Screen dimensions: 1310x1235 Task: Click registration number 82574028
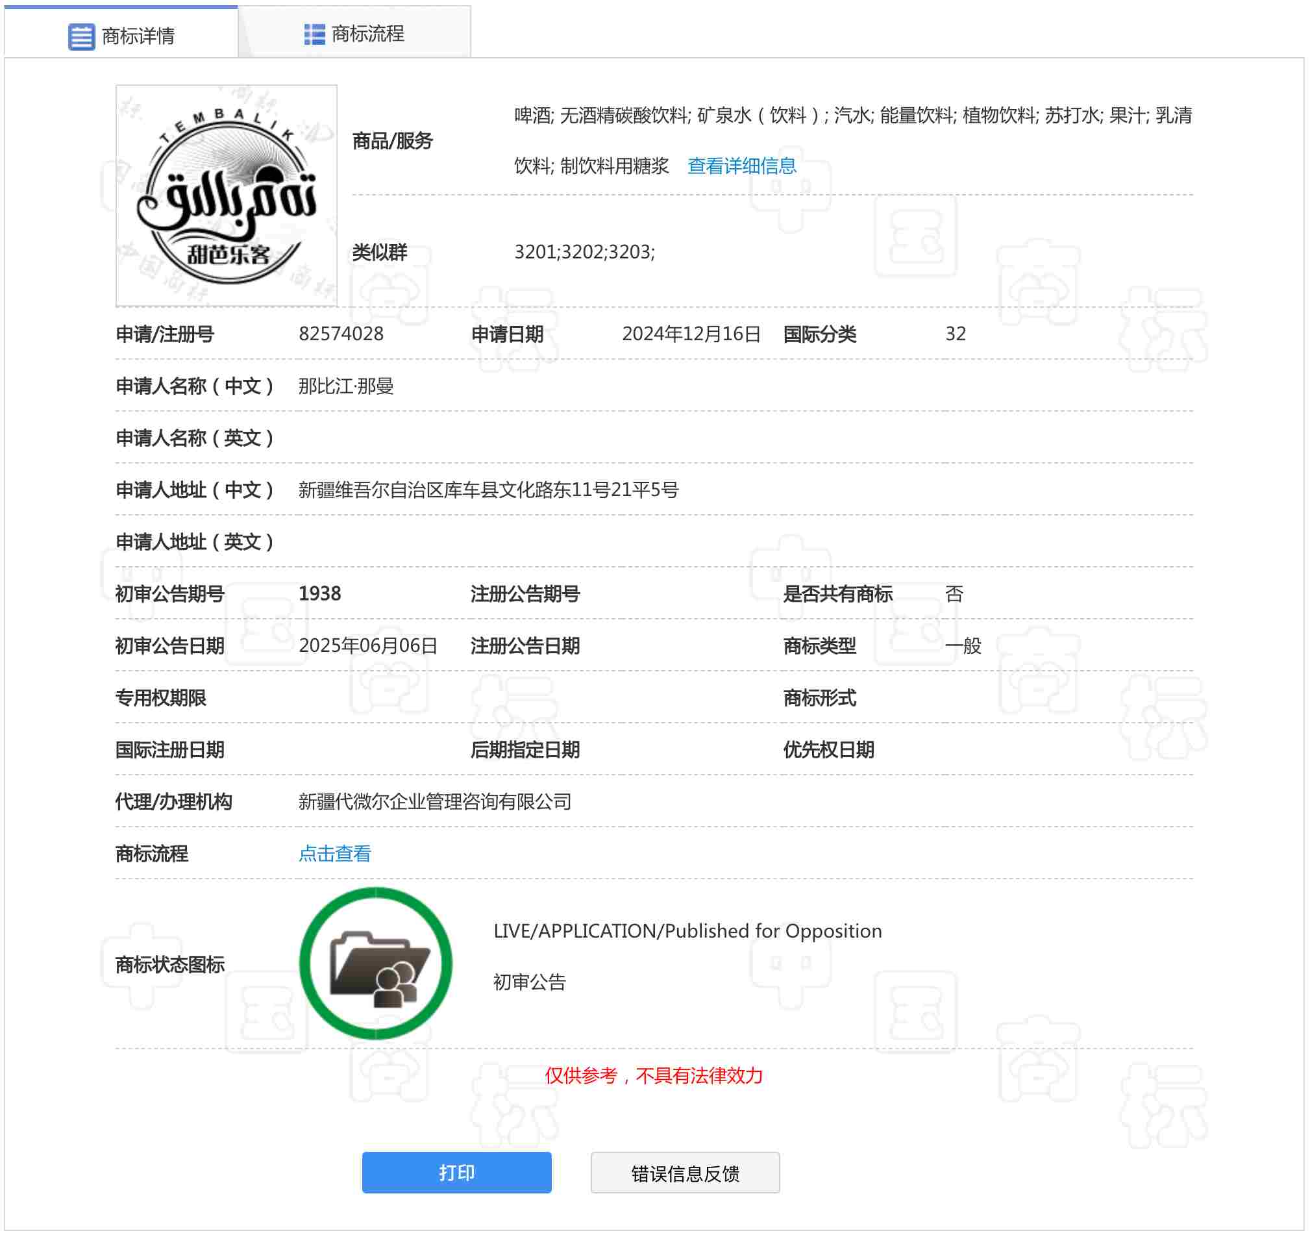point(341,334)
